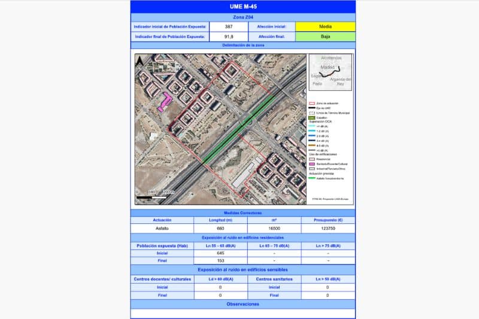Screen dimensions: 479x319
Task: Click the magenta Sanitario/Docente/Cultural legend swatch
Action: [312, 164]
